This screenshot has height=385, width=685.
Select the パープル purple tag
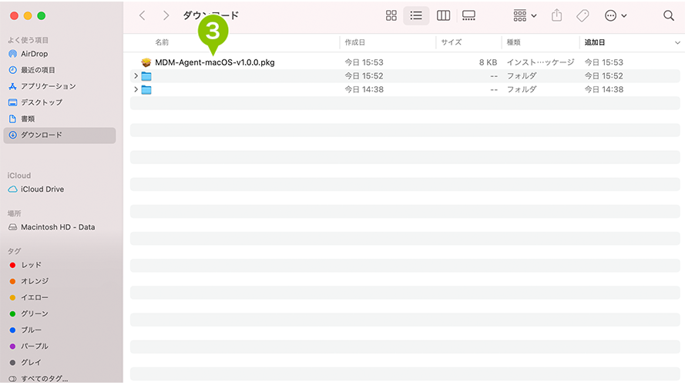[60, 346]
